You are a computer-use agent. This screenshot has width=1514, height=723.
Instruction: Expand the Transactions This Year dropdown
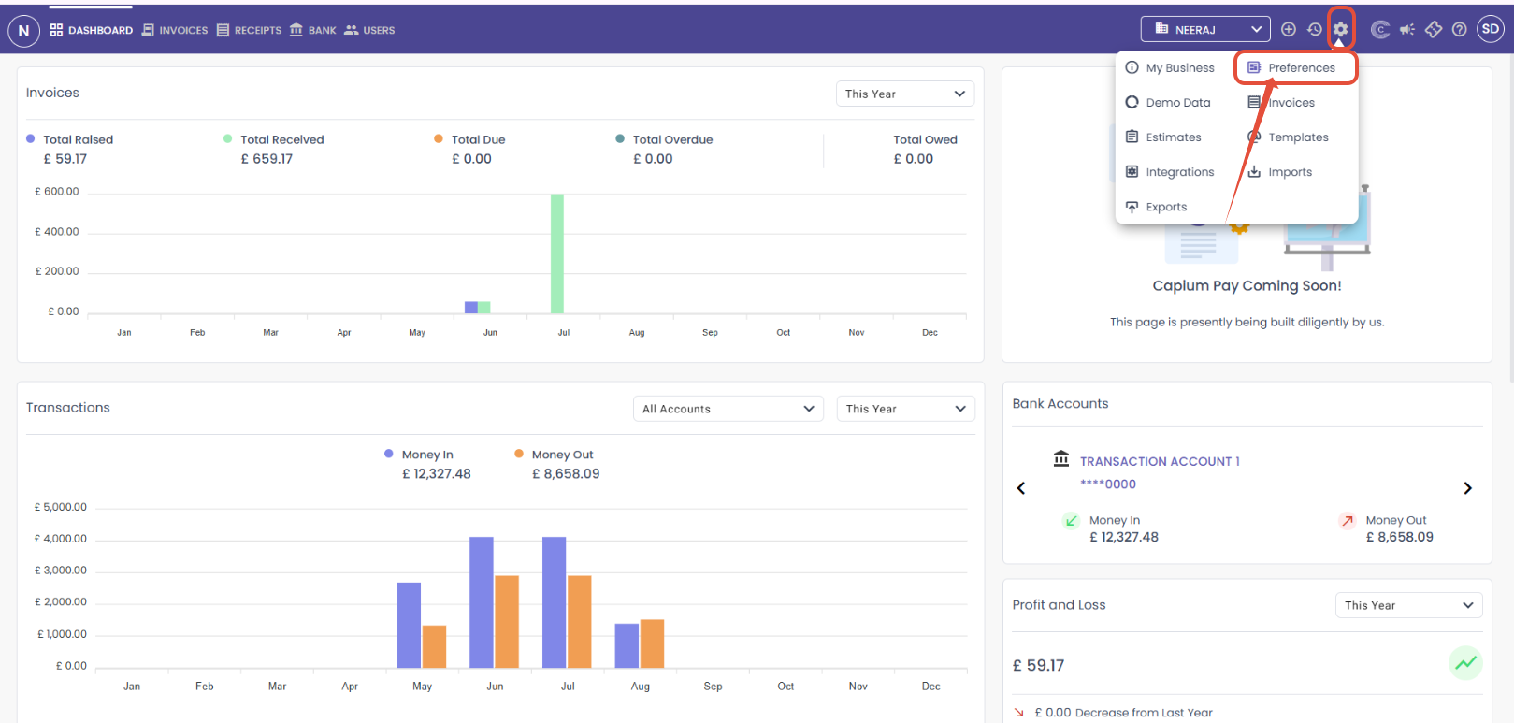(x=905, y=409)
